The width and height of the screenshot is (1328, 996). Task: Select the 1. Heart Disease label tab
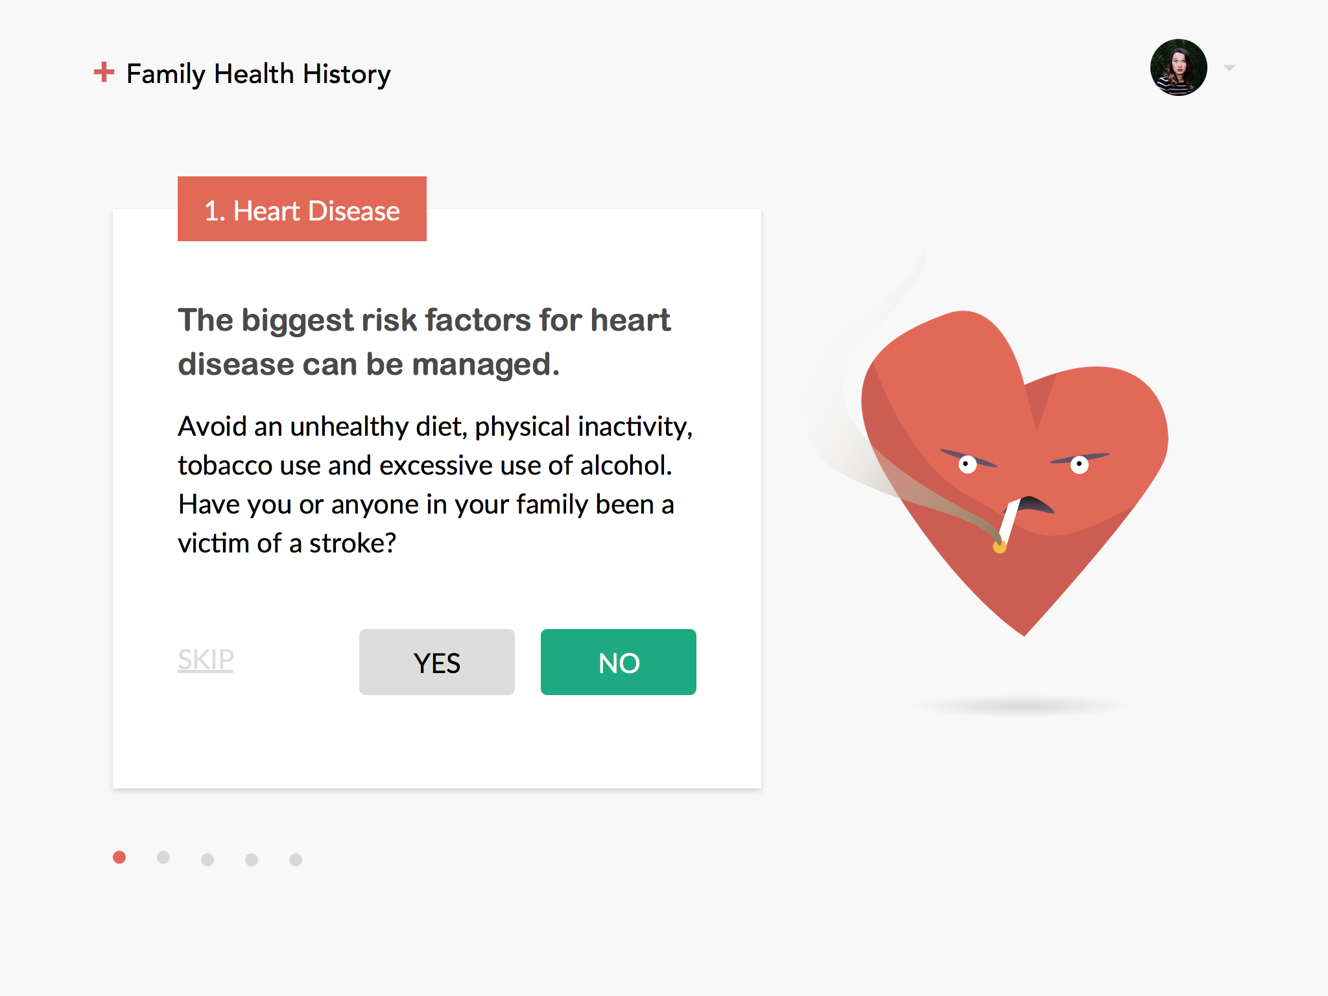tap(302, 209)
